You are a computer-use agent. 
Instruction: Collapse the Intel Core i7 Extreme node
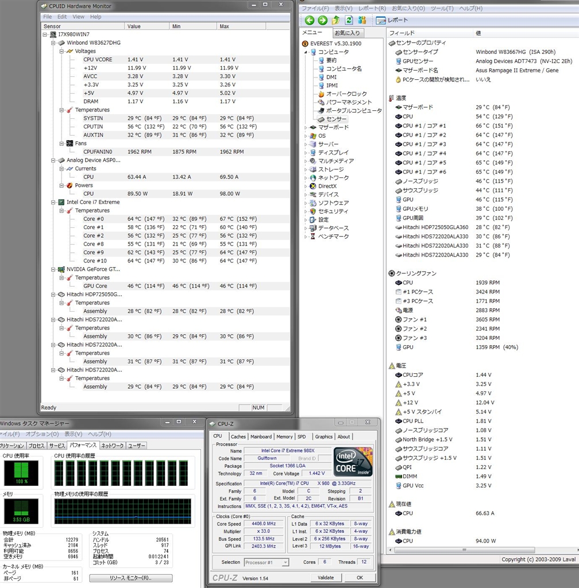click(53, 202)
